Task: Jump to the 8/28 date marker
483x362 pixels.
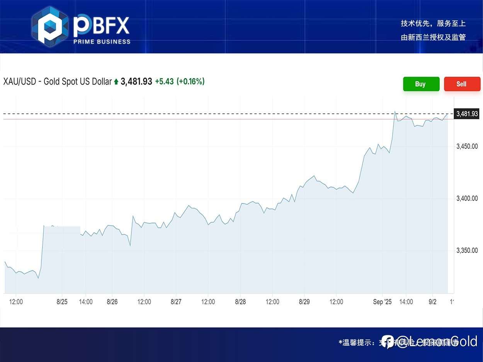Action: [240, 302]
